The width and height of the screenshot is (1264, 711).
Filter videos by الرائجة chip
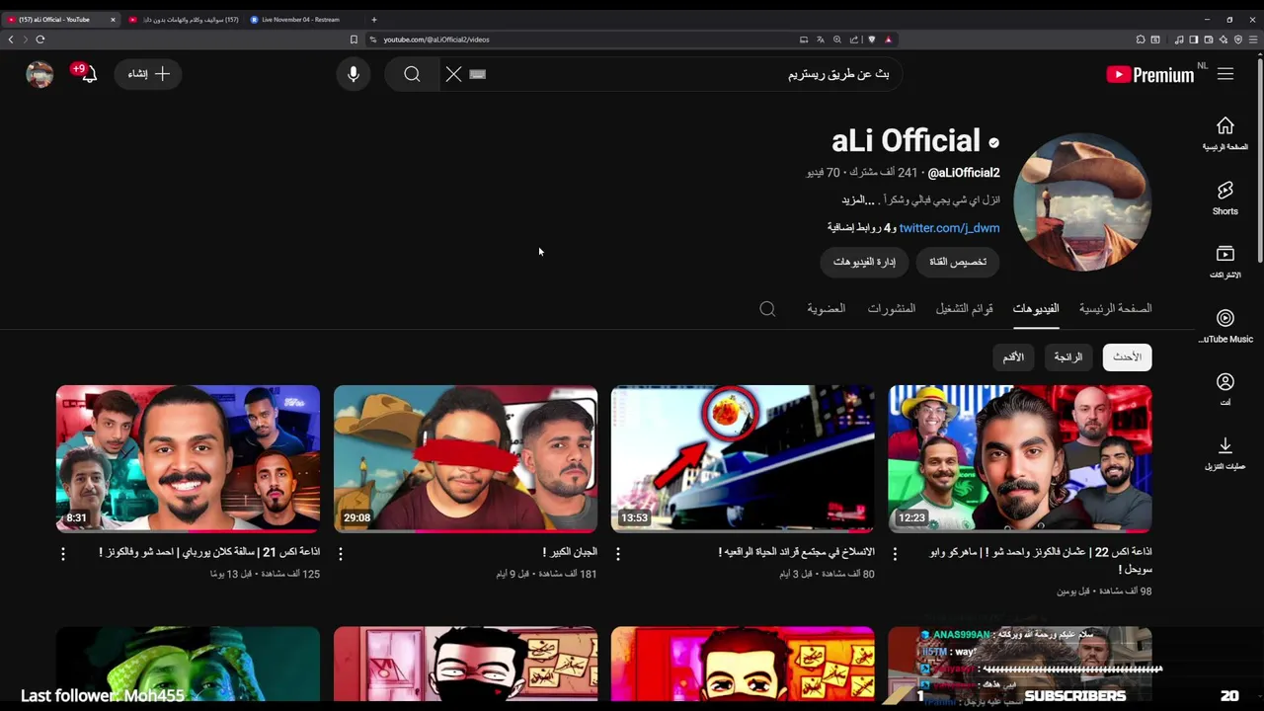1068,356
